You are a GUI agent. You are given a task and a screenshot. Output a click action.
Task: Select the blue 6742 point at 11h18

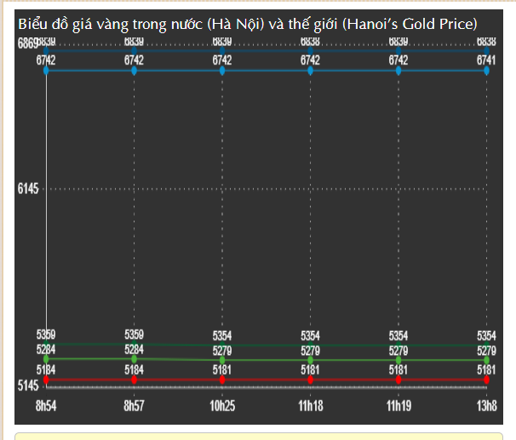pos(310,71)
